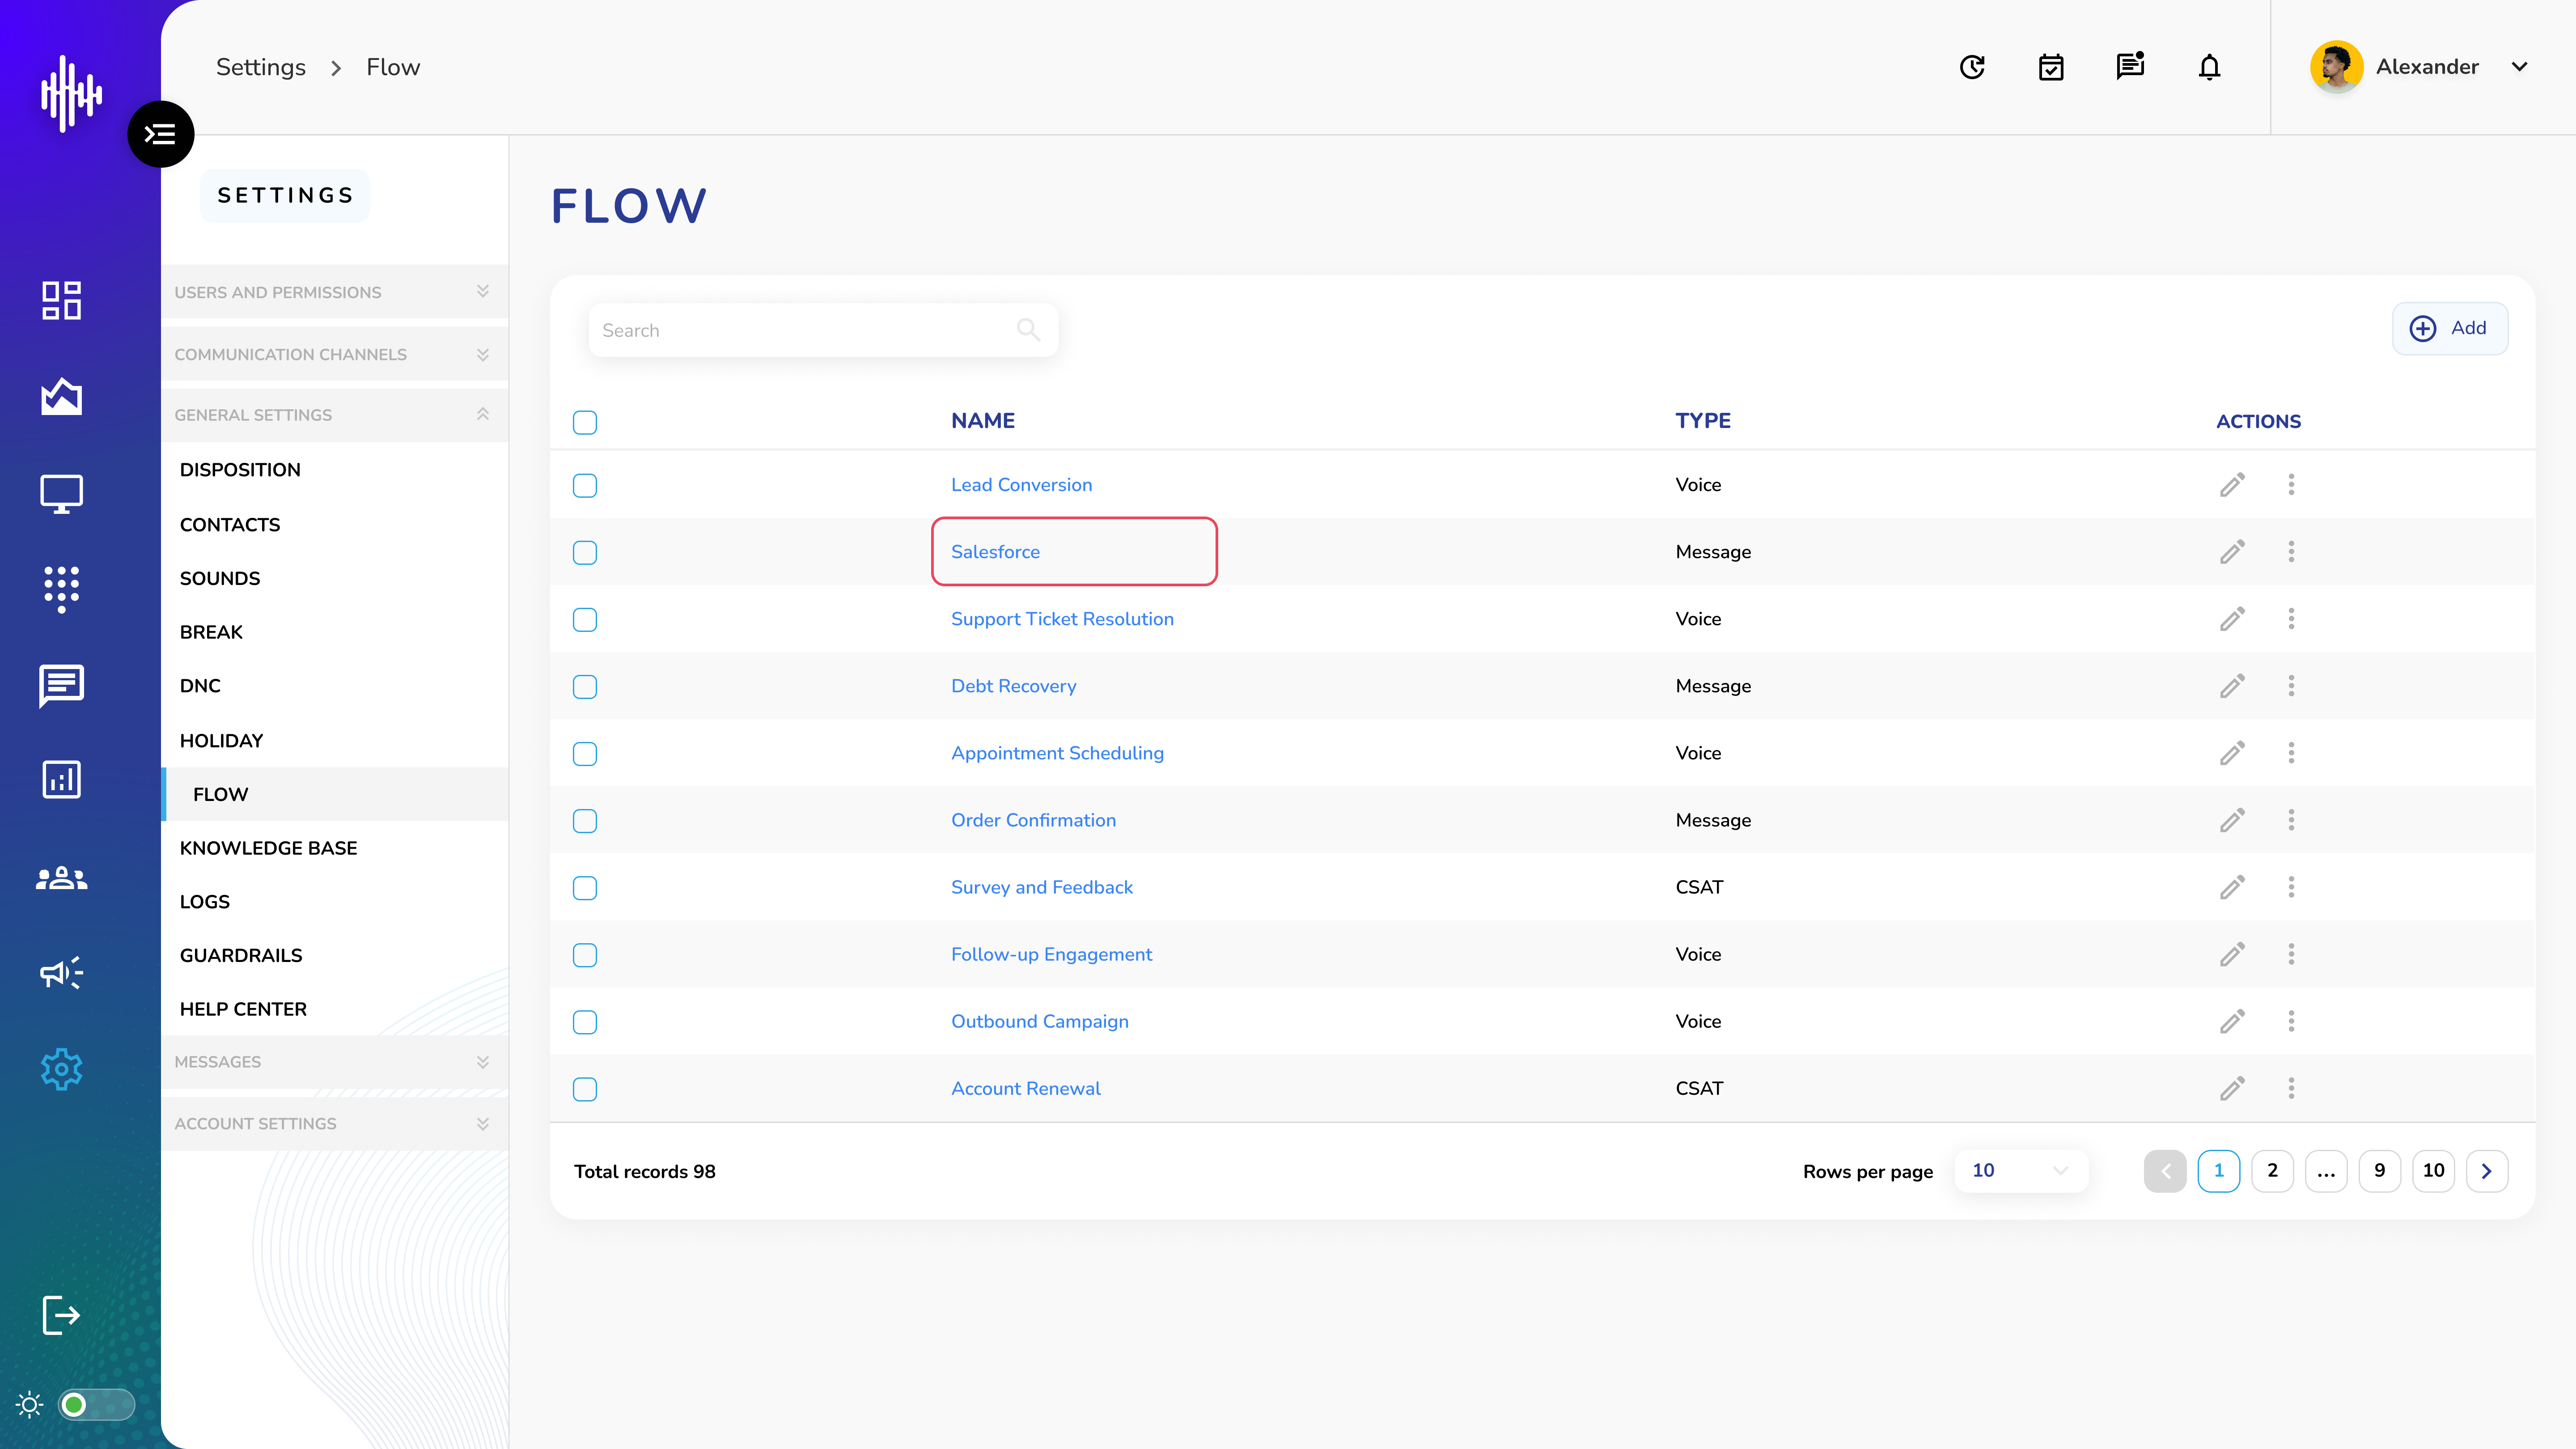2576x1449 pixels.
Task: Open the Order Confirmation flow link
Action: tap(1033, 820)
